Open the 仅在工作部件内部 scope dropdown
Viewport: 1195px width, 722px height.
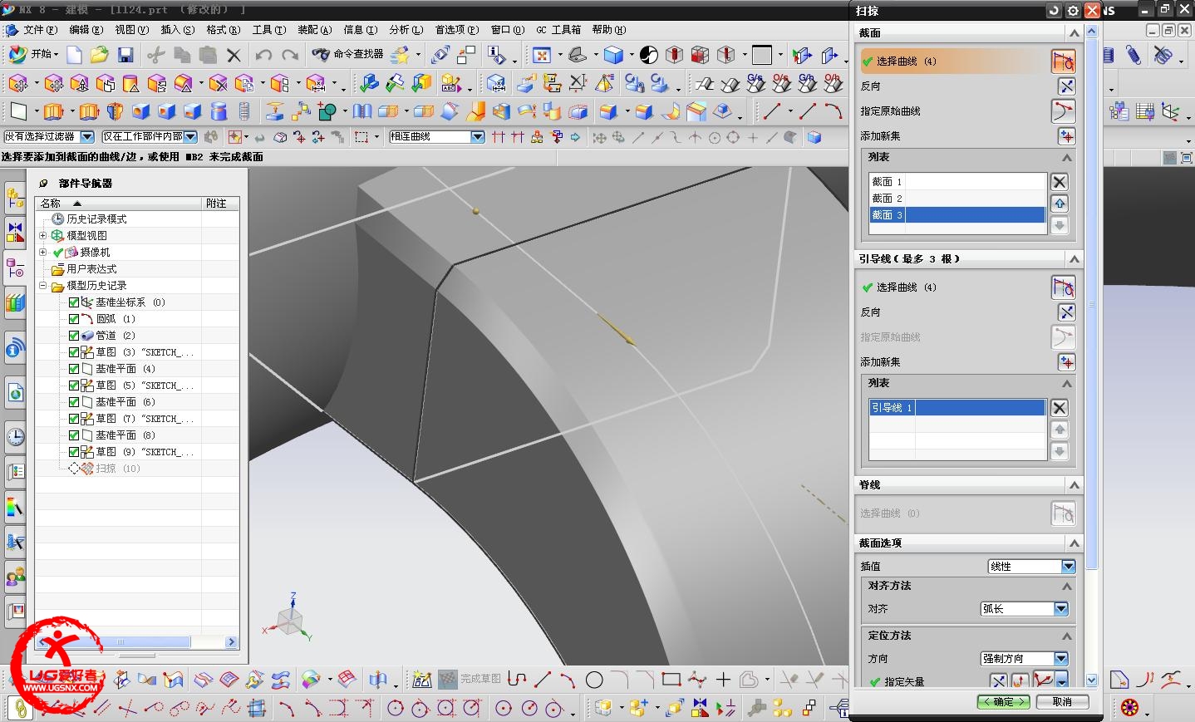pos(150,137)
